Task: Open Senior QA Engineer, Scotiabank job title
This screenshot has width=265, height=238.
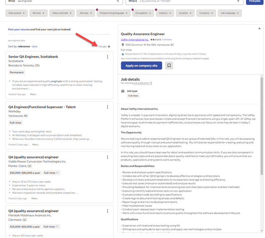Action: pos(33,57)
